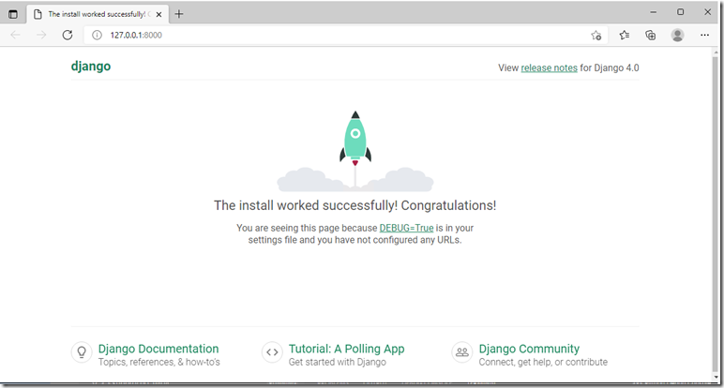724x388 pixels.
Task: Open Django Community link
Action: [529, 349]
